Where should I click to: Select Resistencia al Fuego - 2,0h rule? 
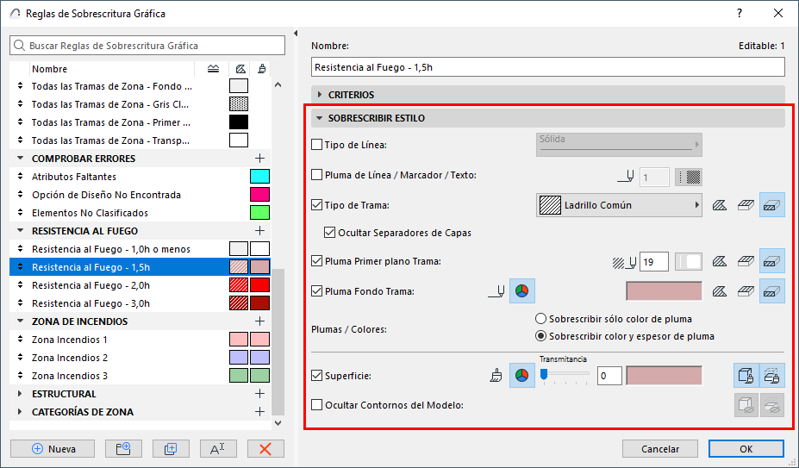point(140,285)
